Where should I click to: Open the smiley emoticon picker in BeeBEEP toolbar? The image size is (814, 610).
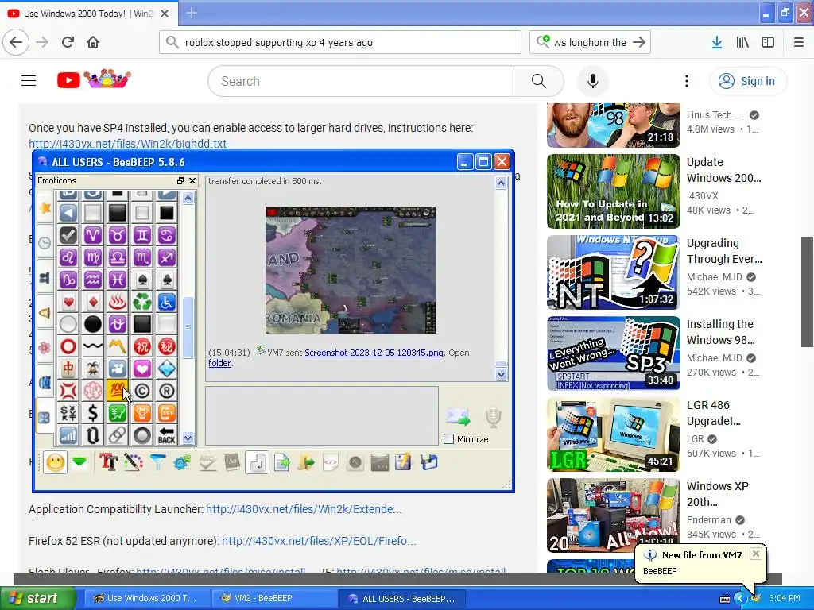pos(55,462)
